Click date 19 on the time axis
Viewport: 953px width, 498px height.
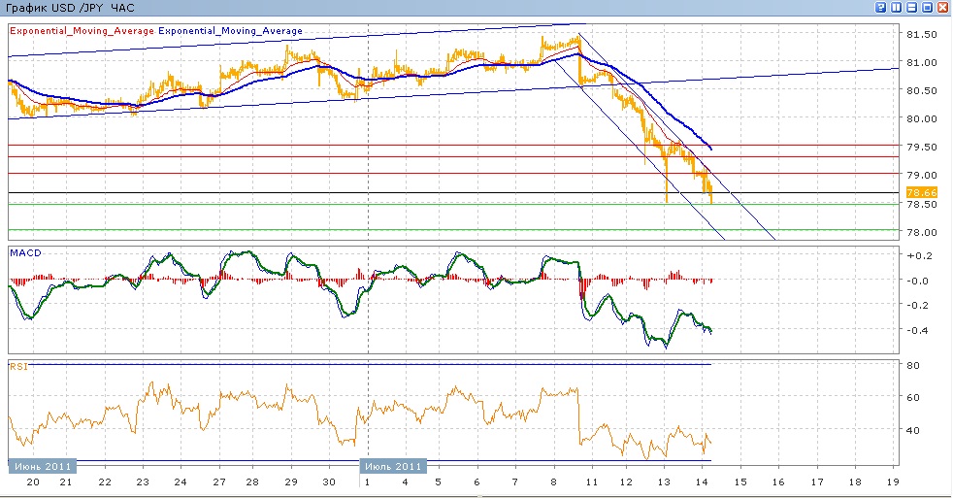893,482
